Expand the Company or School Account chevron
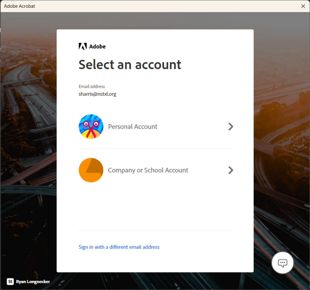Viewport: 310px width, 290px height. click(231, 170)
